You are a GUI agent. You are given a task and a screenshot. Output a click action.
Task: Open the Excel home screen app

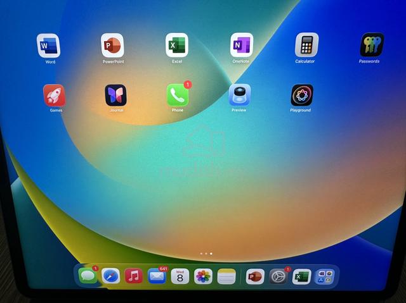tap(177, 45)
